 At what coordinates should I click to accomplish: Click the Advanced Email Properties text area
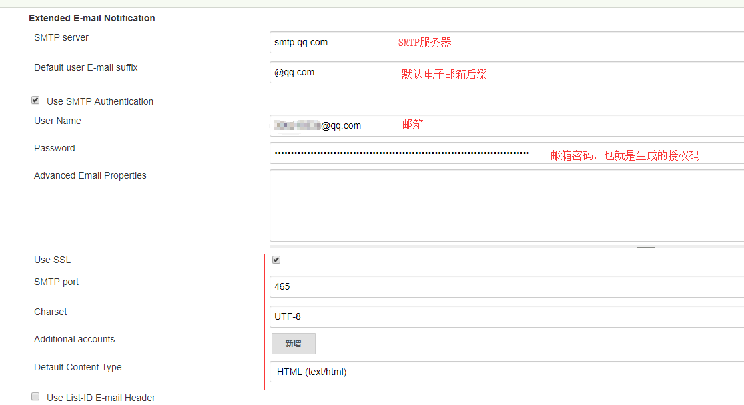coord(506,206)
